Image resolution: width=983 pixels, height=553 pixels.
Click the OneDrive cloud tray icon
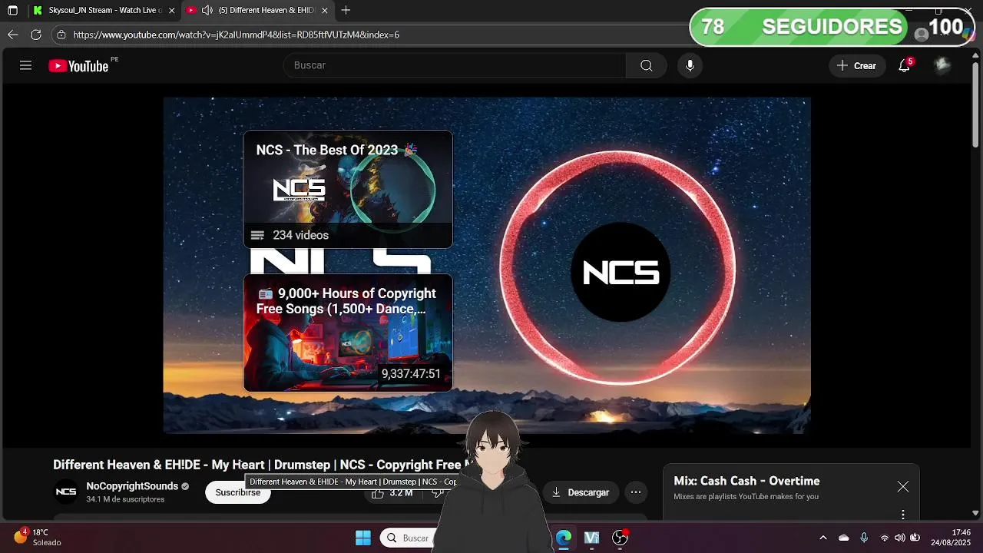tap(844, 538)
